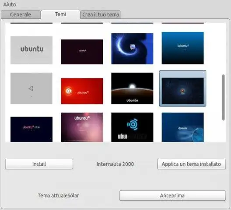
Task: Choose the dark aubergine ubuntu logo theme
Action: click(x=82, y=52)
